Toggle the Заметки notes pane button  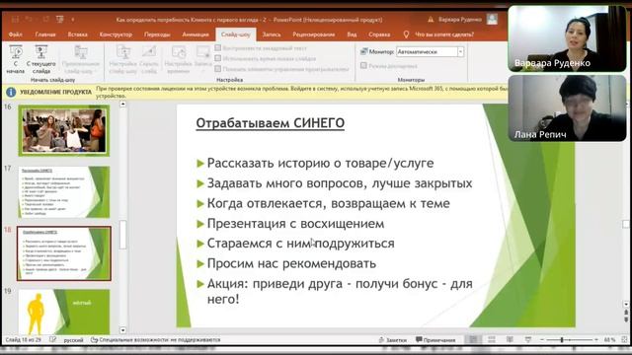[393, 340]
